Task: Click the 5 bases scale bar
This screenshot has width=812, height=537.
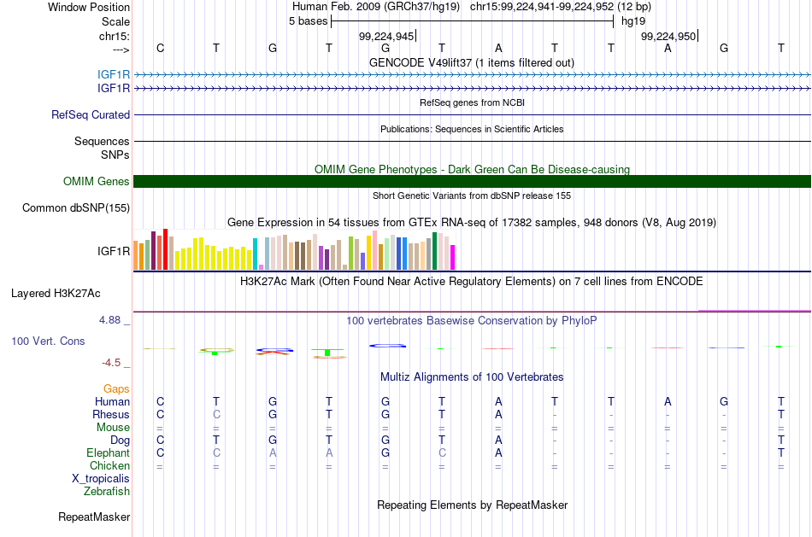Action: click(473, 21)
